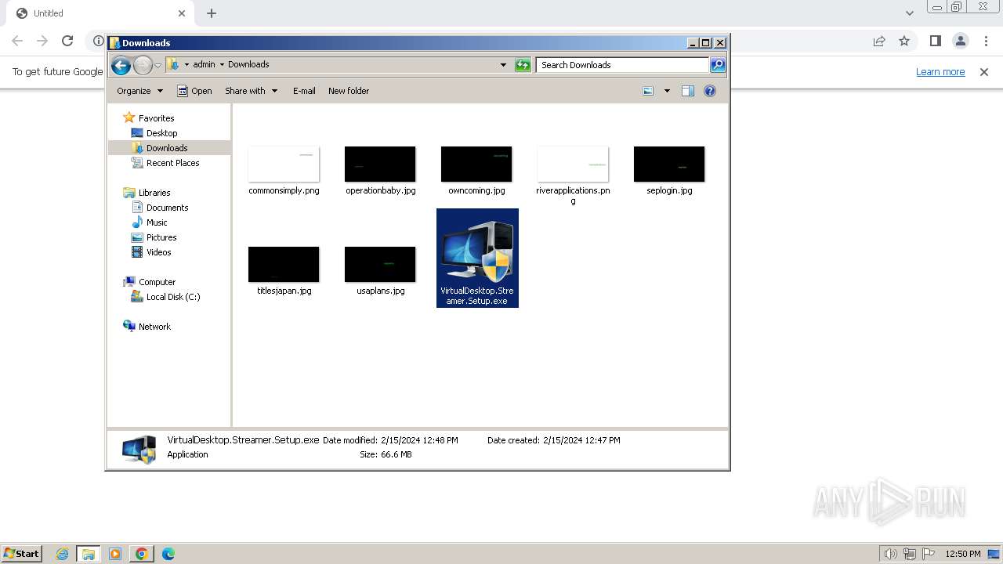Share this page from Chrome toolbar

(879, 41)
